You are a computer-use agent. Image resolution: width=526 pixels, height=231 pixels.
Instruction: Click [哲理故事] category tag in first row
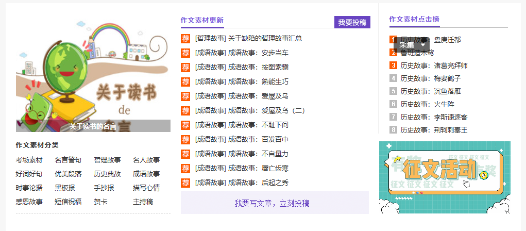click(x=211, y=39)
